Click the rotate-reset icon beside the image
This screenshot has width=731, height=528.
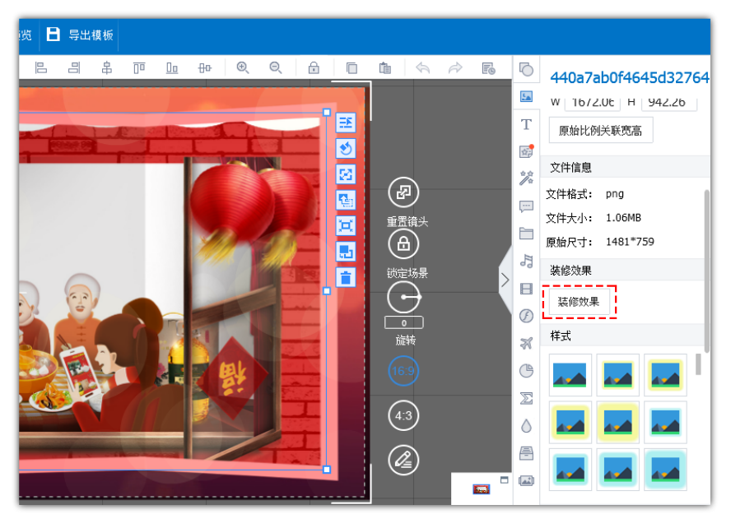tap(346, 149)
